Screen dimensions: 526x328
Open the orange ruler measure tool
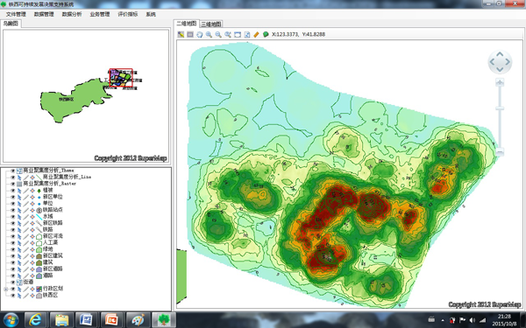point(256,34)
